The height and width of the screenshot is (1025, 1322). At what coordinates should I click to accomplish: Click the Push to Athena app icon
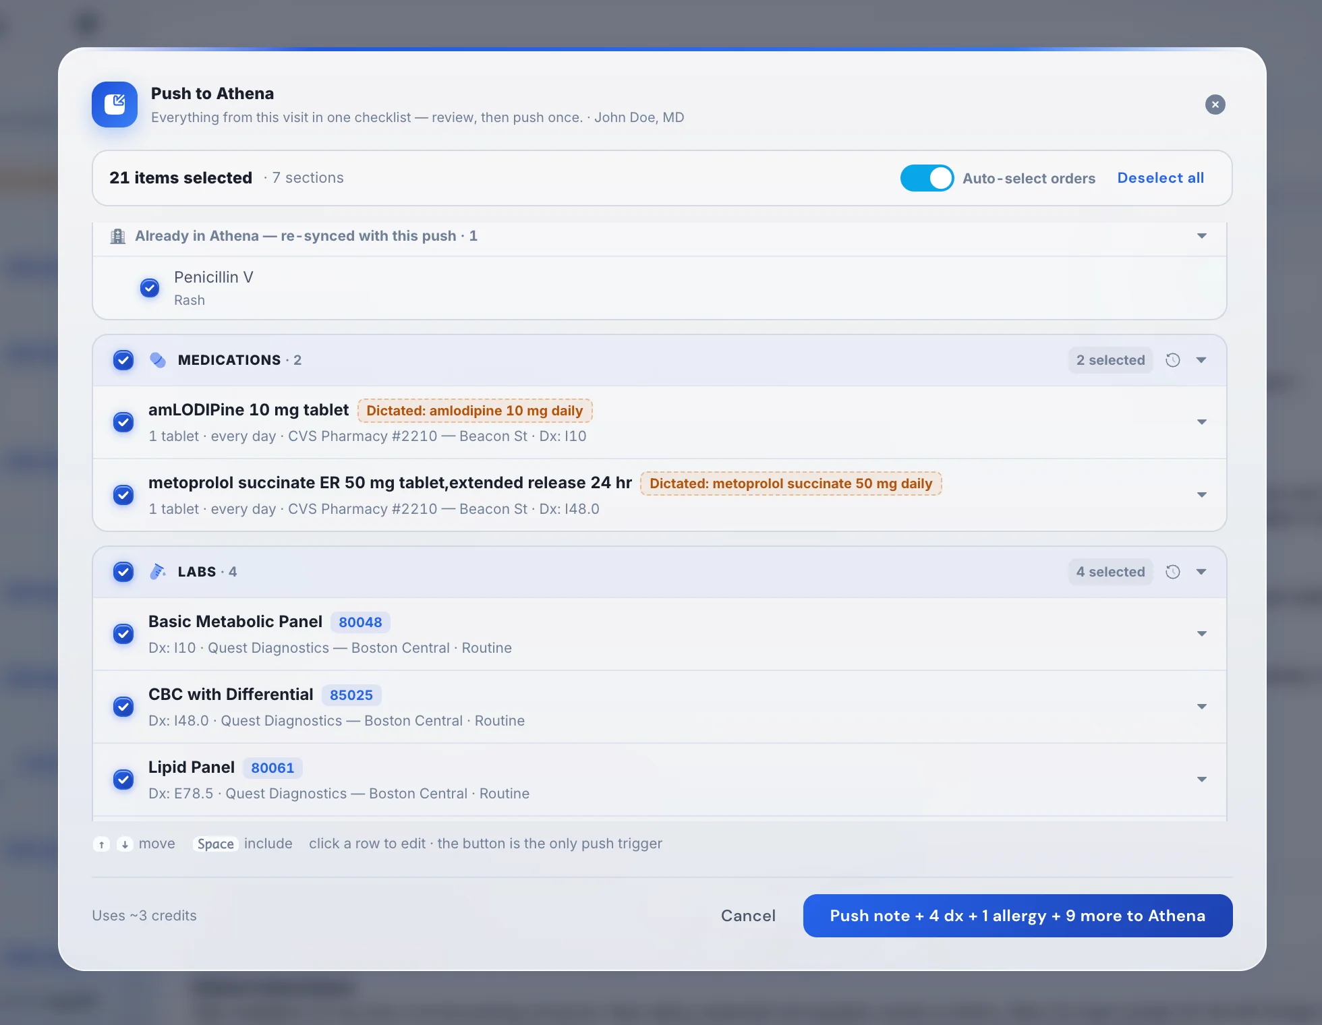click(115, 105)
